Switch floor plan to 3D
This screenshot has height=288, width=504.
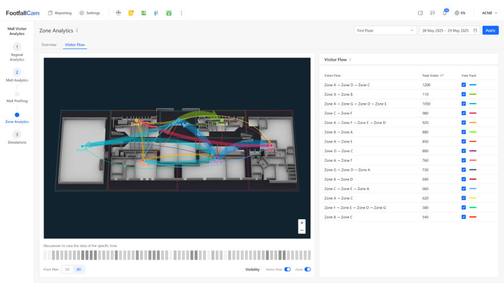click(79, 269)
